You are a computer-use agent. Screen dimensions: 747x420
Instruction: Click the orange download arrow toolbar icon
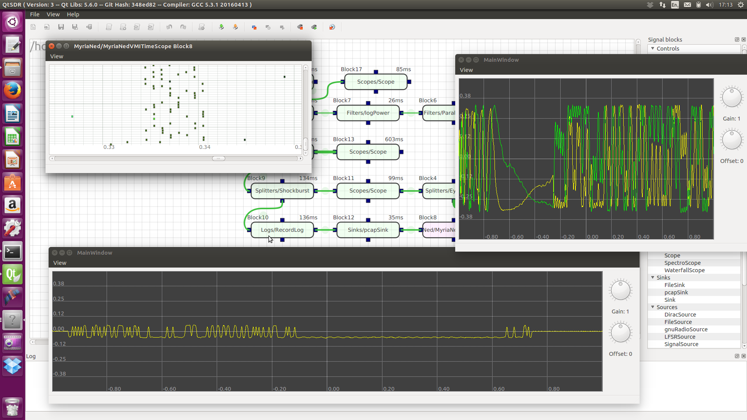pos(235,27)
